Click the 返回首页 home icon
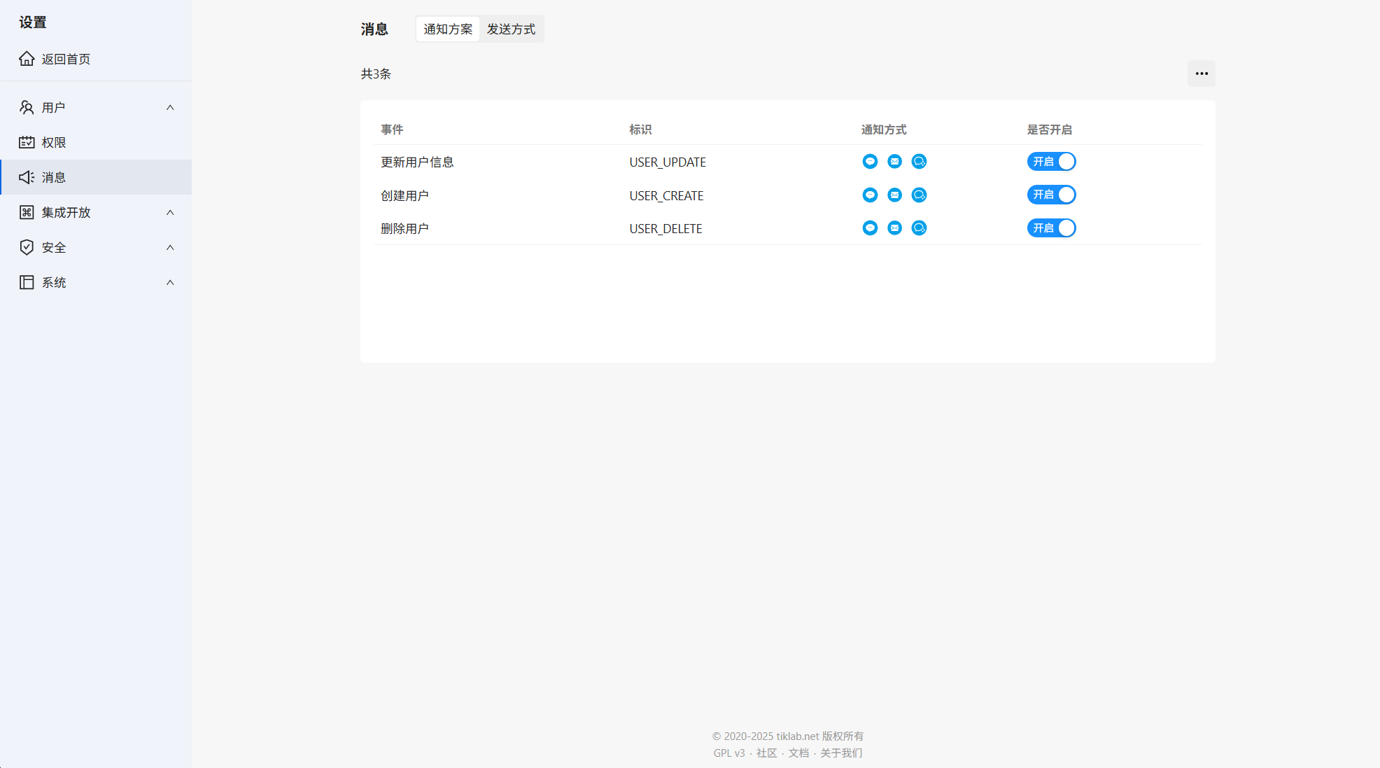The image size is (1380, 768). pyautogui.click(x=27, y=59)
